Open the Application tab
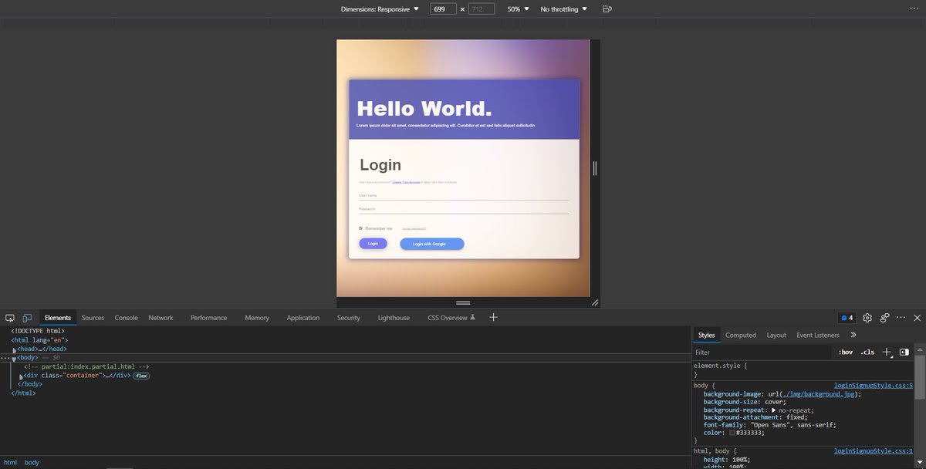 point(303,318)
